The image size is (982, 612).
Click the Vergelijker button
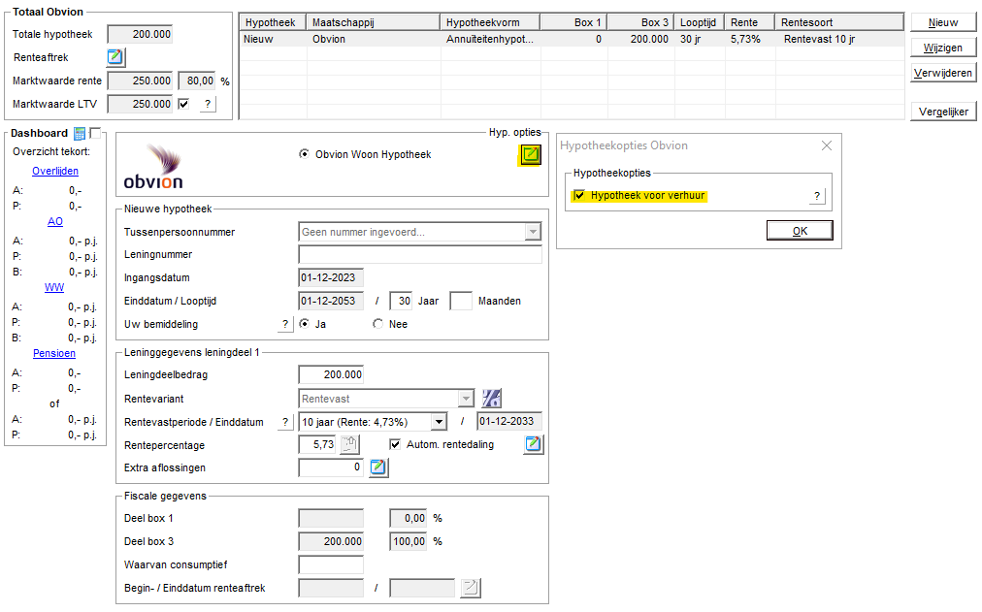pyautogui.click(x=943, y=112)
